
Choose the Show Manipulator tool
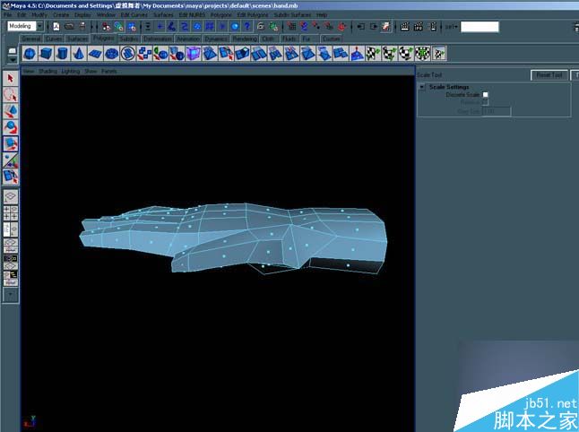[11, 160]
